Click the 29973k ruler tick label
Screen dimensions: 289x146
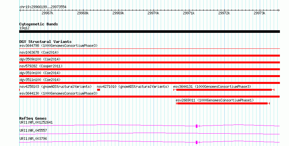(x=259, y=13)
